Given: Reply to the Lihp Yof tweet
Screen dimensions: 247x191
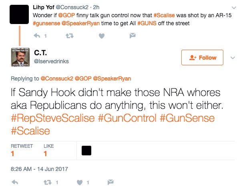Looking at the screenshot, I should pos(37,36).
